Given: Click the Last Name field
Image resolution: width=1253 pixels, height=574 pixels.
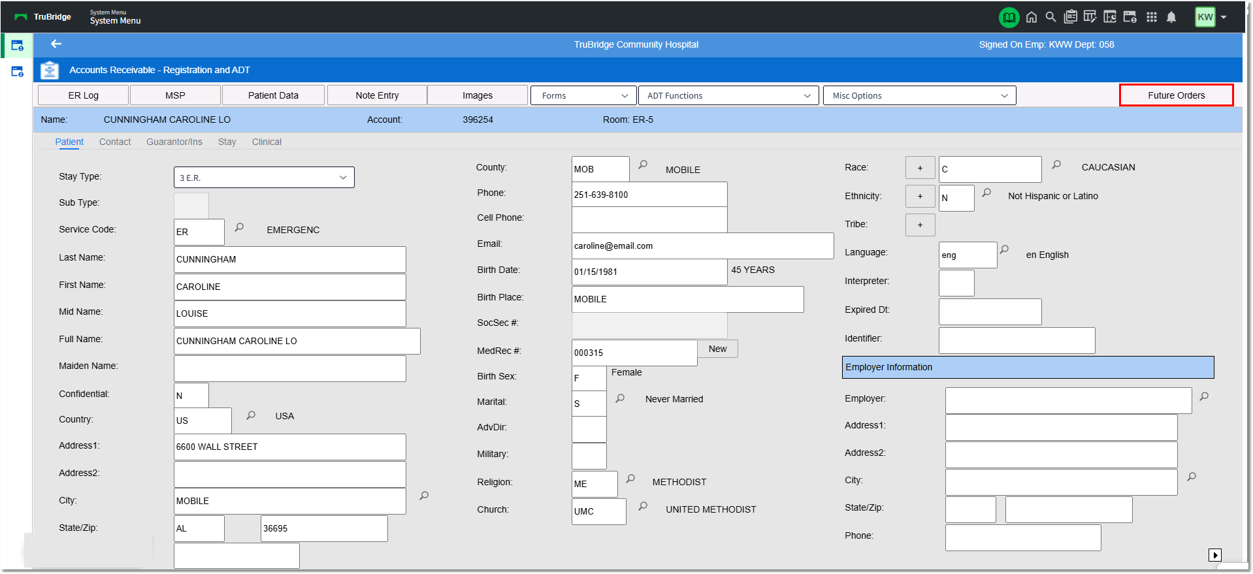Looking at the screenshot, I should click(x=290, y=259).
